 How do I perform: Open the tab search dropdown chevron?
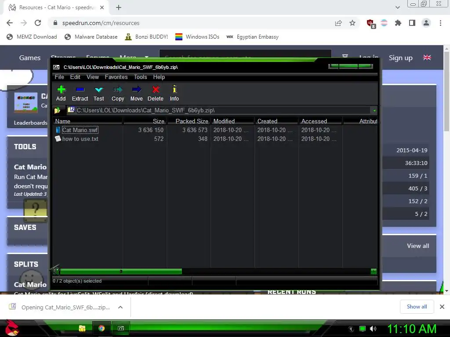tap(397, 8)
